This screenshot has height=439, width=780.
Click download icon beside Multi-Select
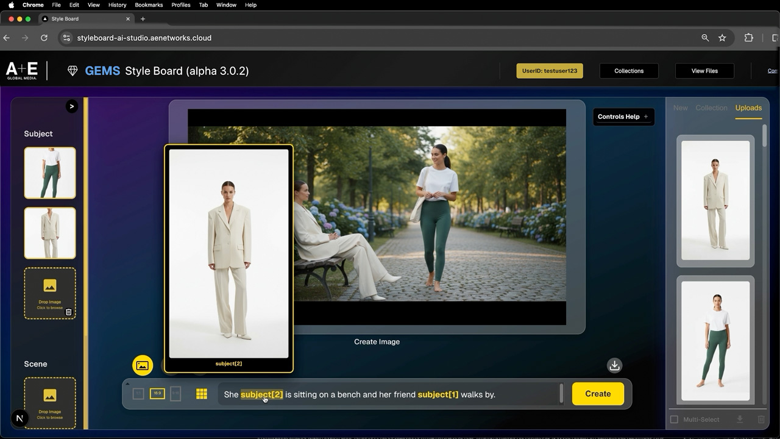click(740, 419)
